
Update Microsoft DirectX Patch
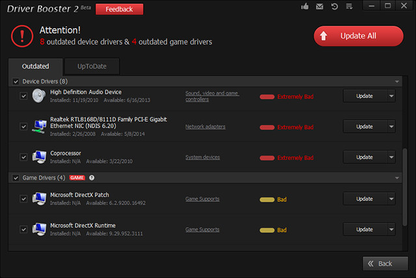point(365,199)
